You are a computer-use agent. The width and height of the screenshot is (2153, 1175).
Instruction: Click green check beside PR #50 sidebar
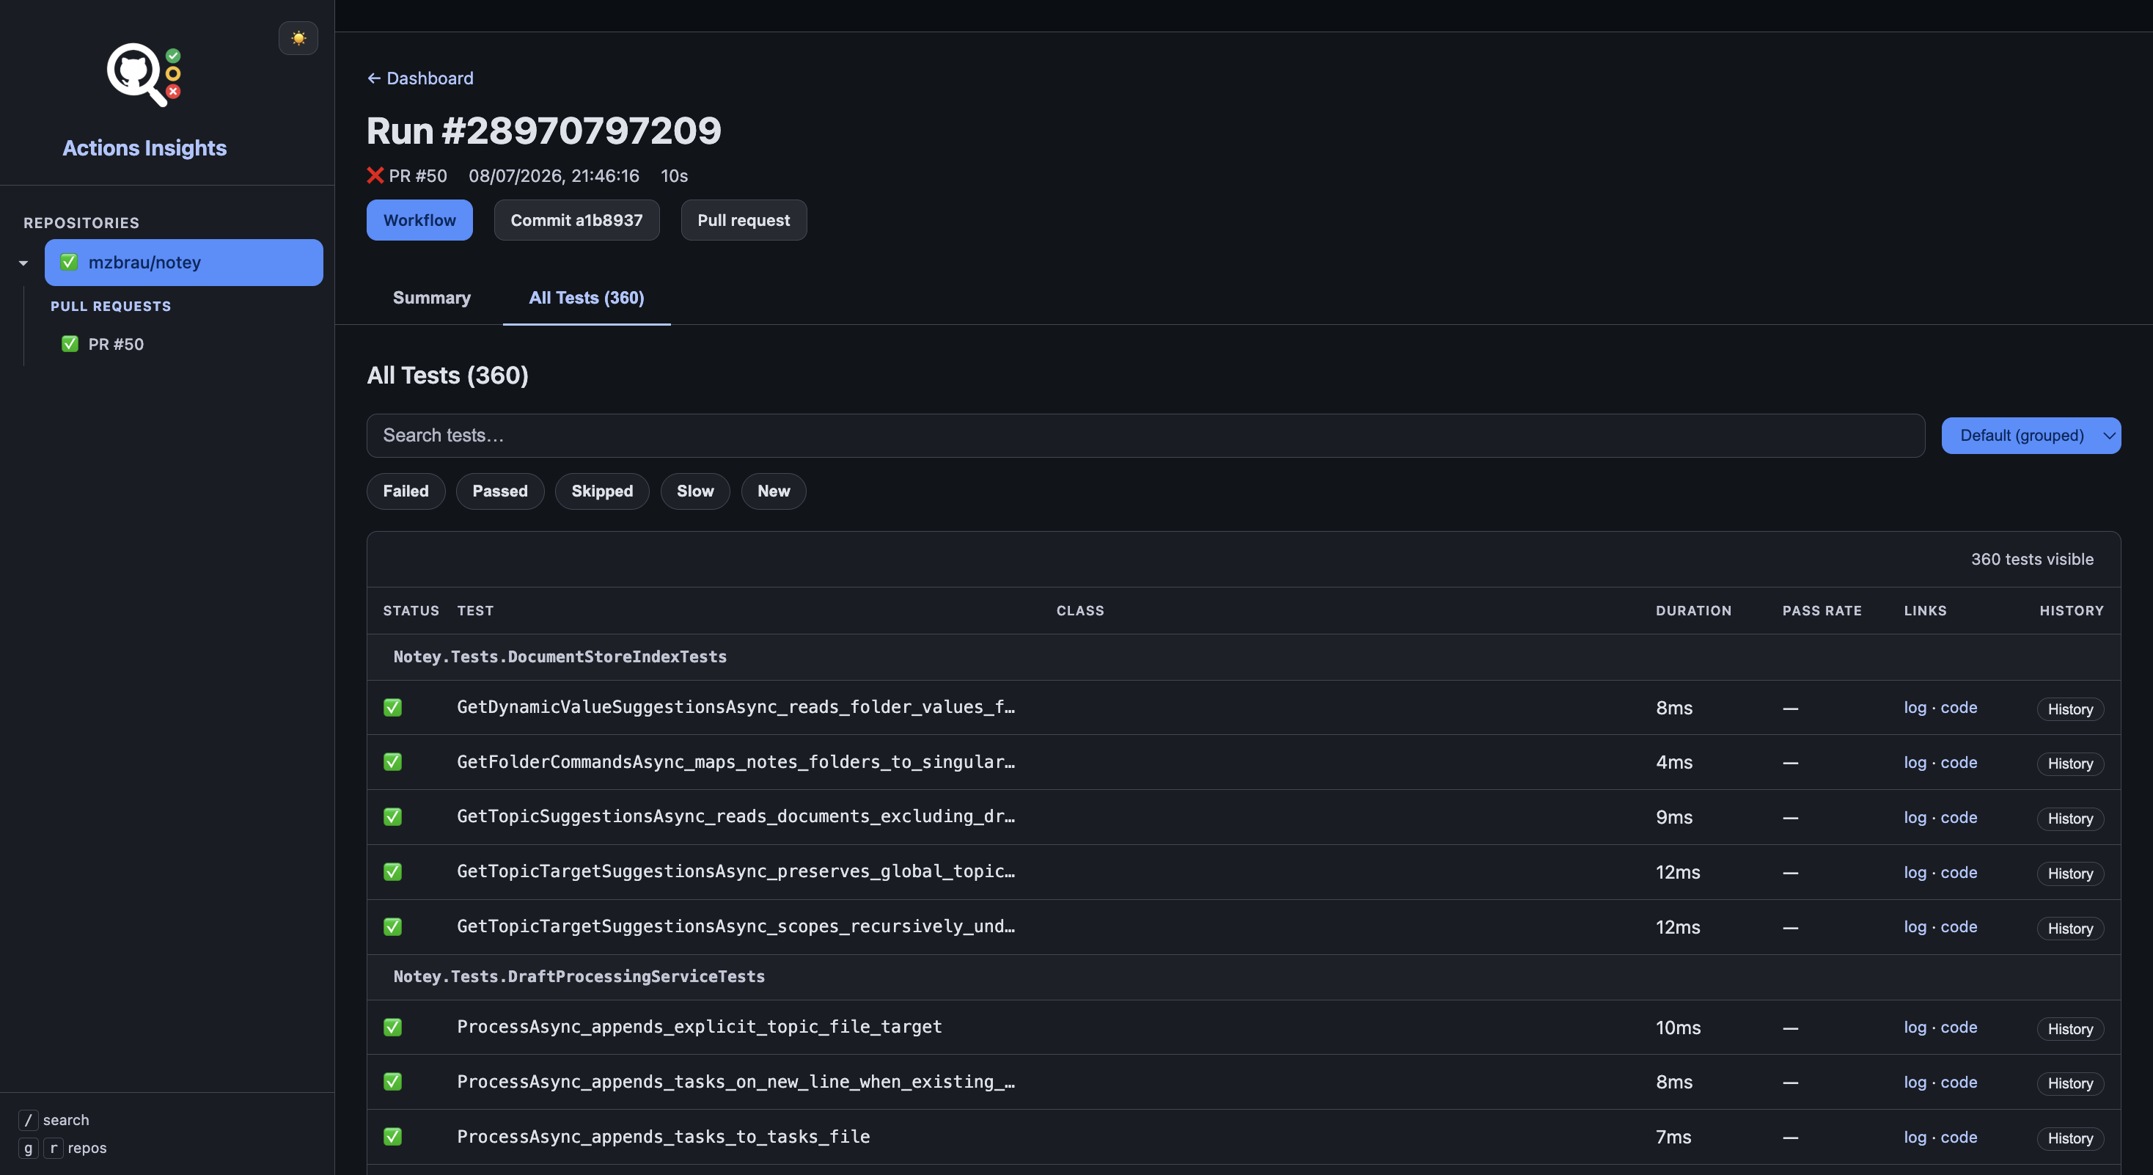point(70,344)
